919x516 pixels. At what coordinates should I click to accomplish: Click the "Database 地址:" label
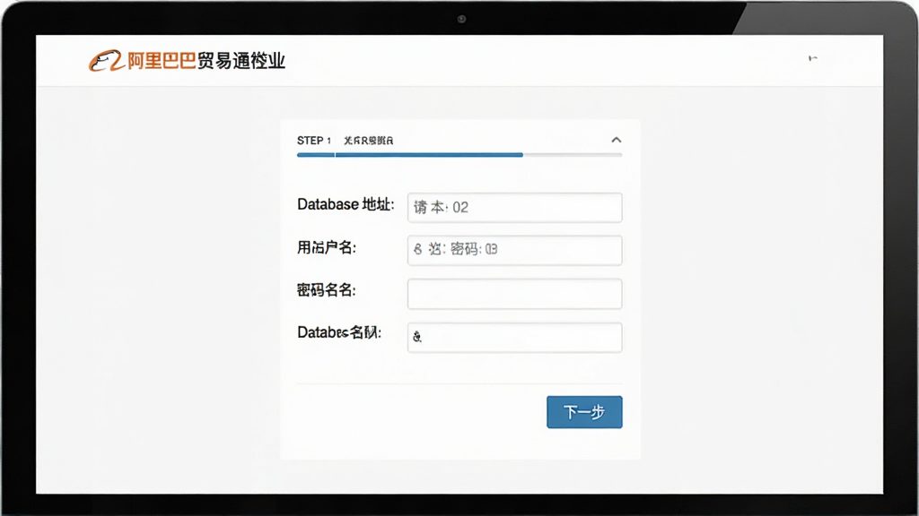[x=346, y=205]
